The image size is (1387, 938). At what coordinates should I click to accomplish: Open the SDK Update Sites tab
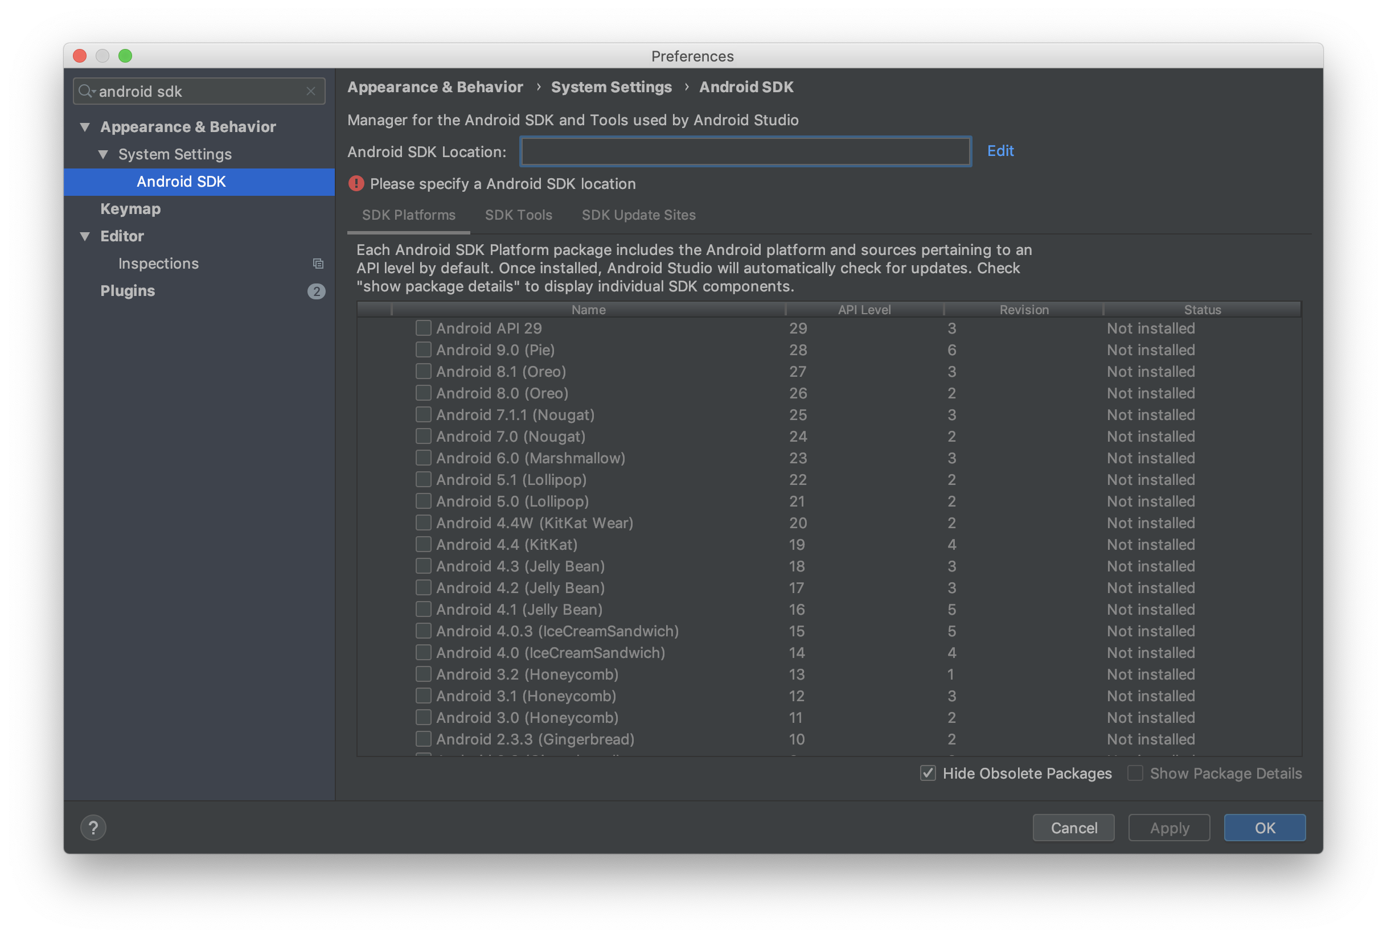pyautogui.click(x=638, y=215)
